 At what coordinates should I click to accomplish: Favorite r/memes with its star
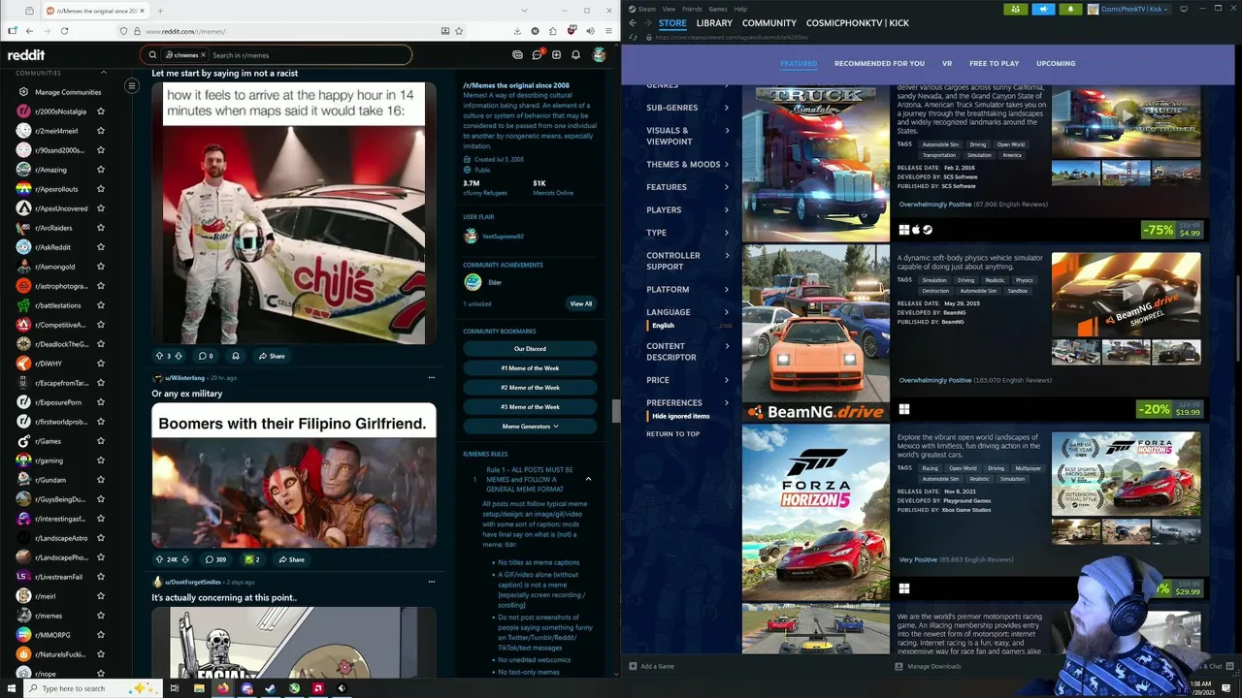[x=101, y=616]
